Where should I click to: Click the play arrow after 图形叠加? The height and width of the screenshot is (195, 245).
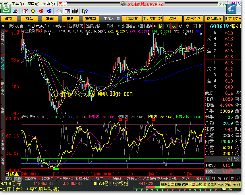155,26
